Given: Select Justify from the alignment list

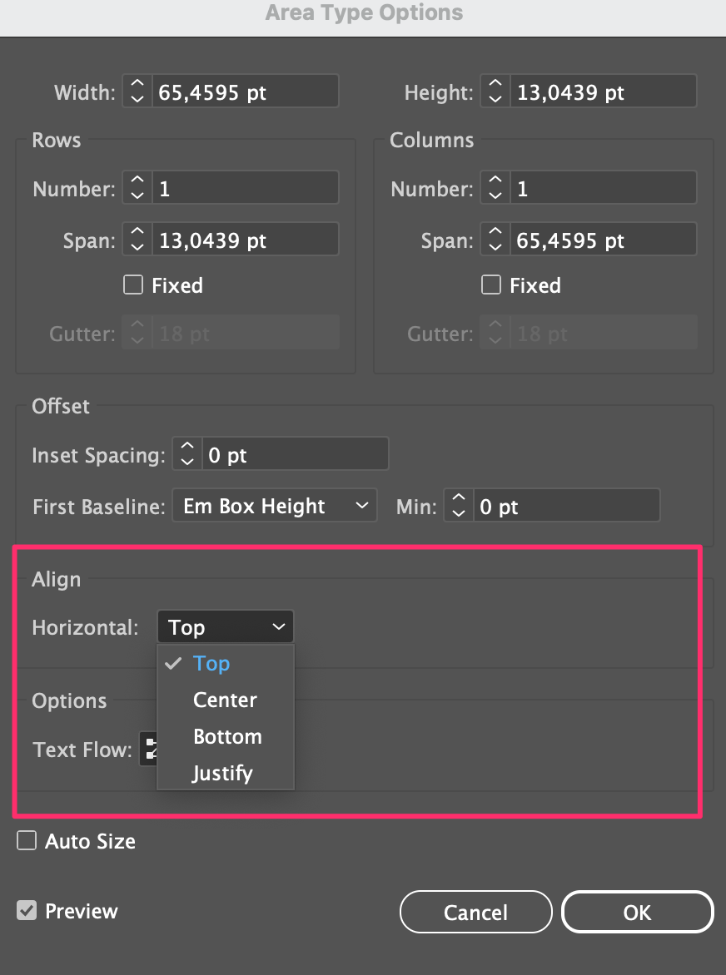Looking at the screenshot, I should coord(221,773).
